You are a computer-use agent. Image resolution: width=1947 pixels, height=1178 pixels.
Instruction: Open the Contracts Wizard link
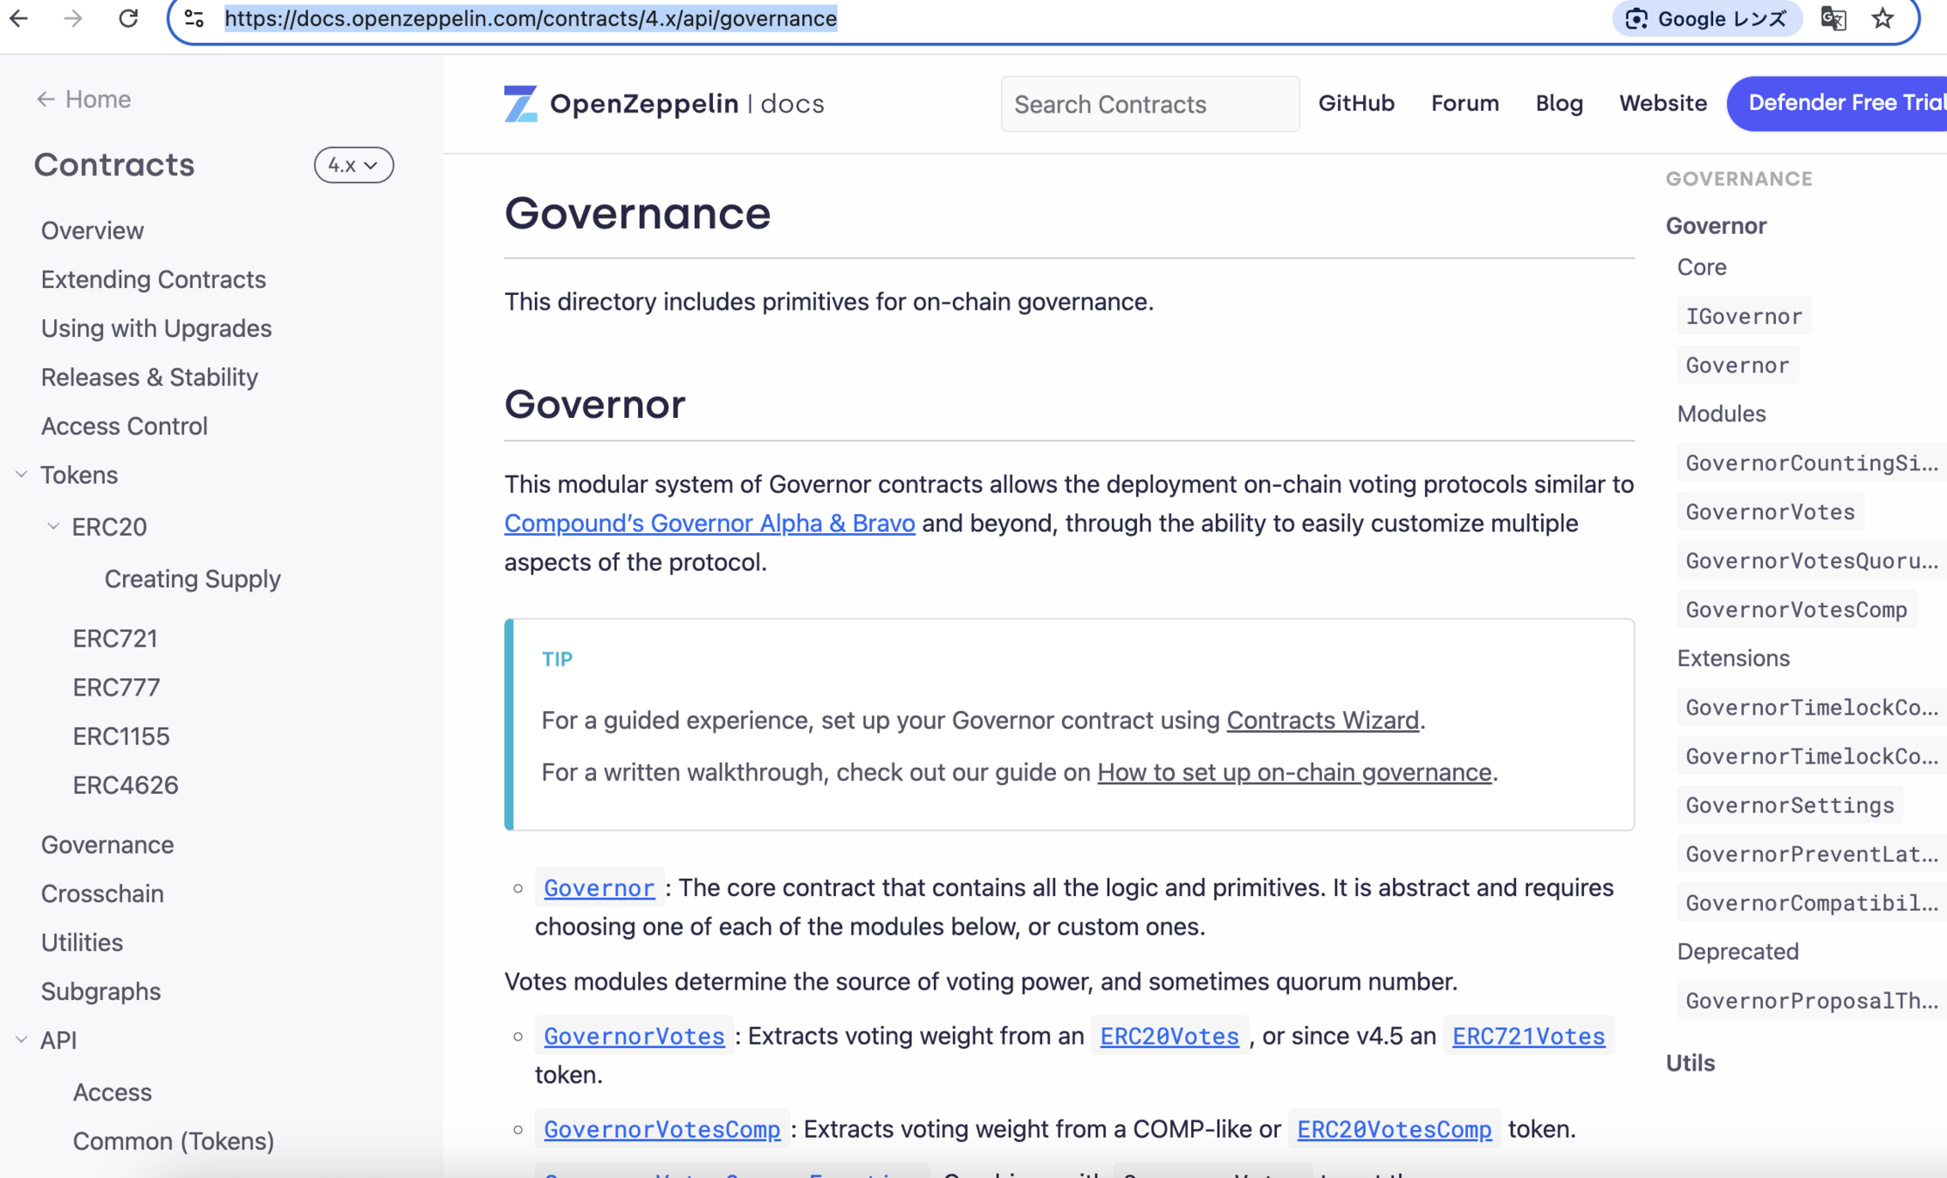pos(1322,720)
